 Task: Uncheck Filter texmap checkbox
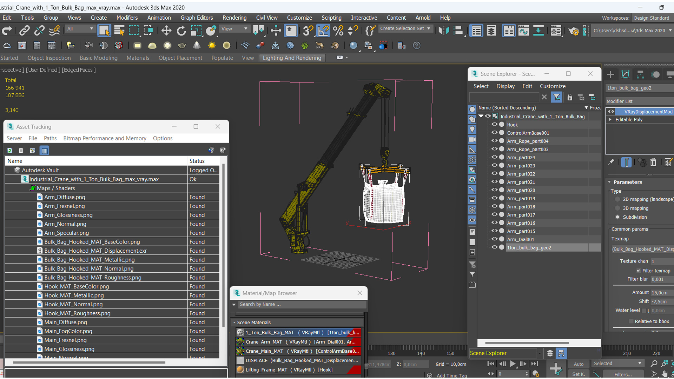tap(639, 271)
